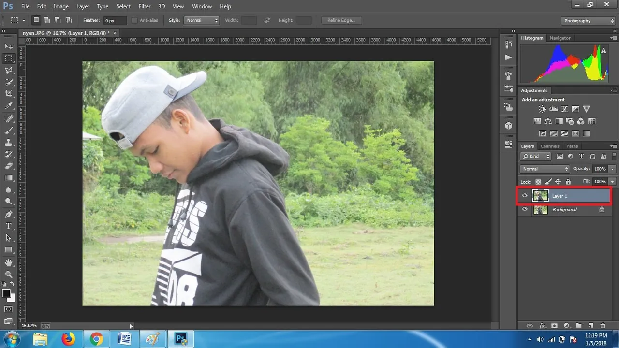Open the Image menu
619x348 pixels.
point(61,6)
